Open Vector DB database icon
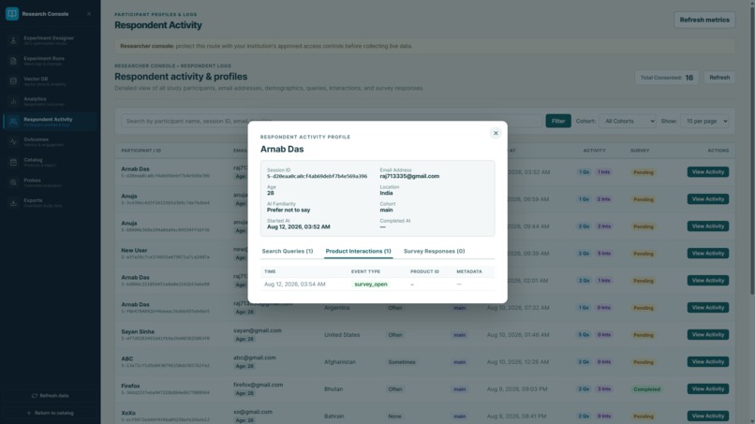This screenshot has width=755, height=424. point(13,80)
